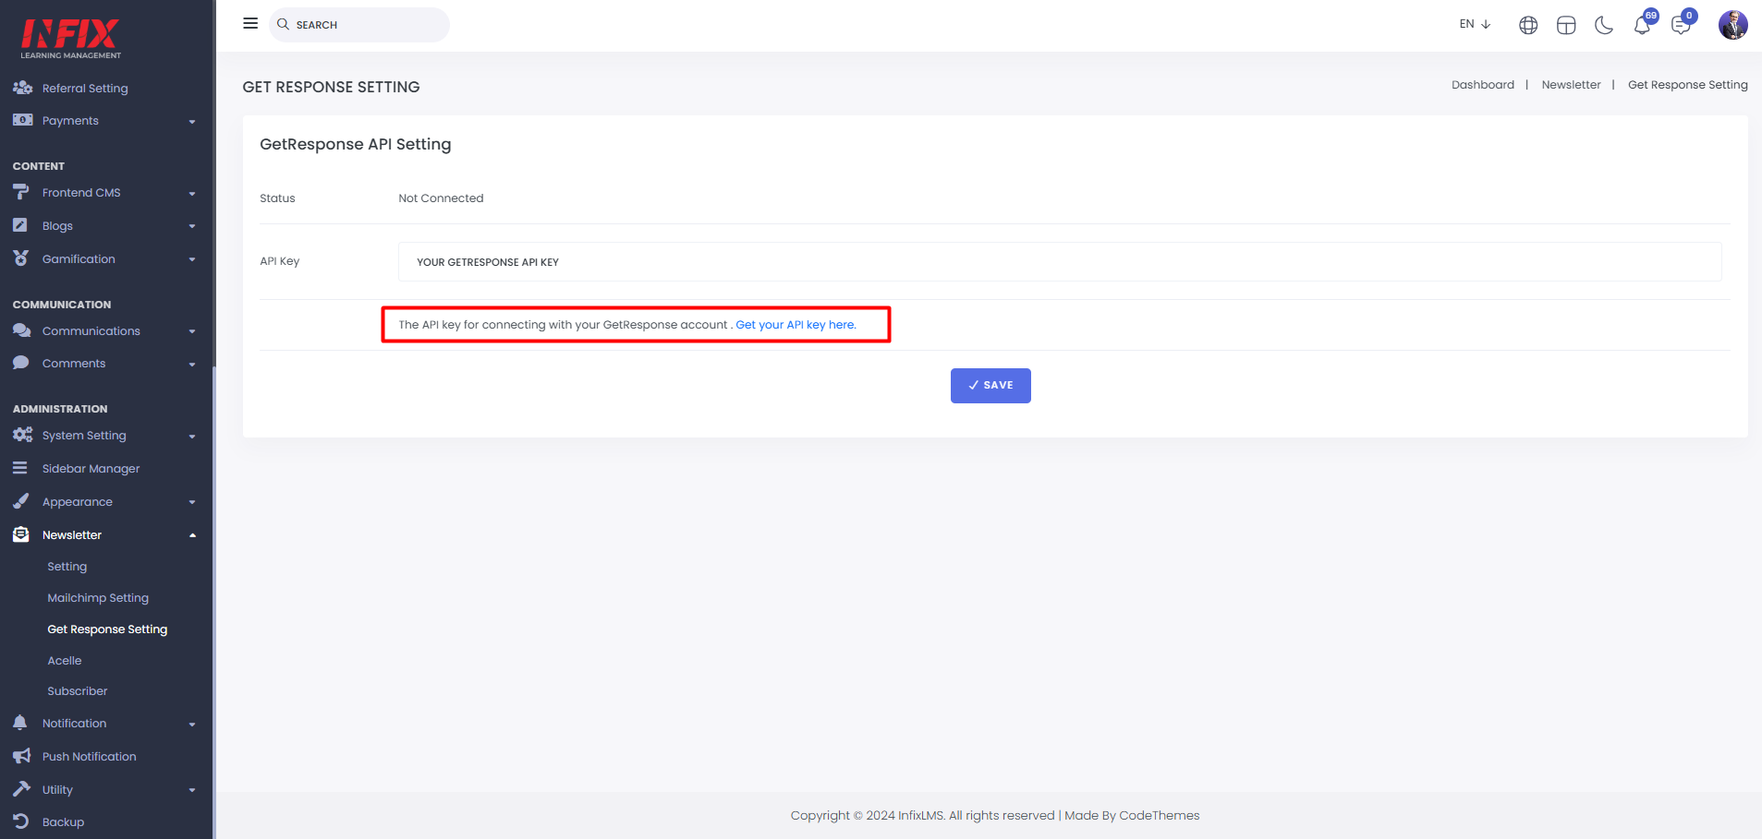The image size is (1762, 839).
Task: Open Sidebar Manager menu label
Action: click(x=91, y=469)
